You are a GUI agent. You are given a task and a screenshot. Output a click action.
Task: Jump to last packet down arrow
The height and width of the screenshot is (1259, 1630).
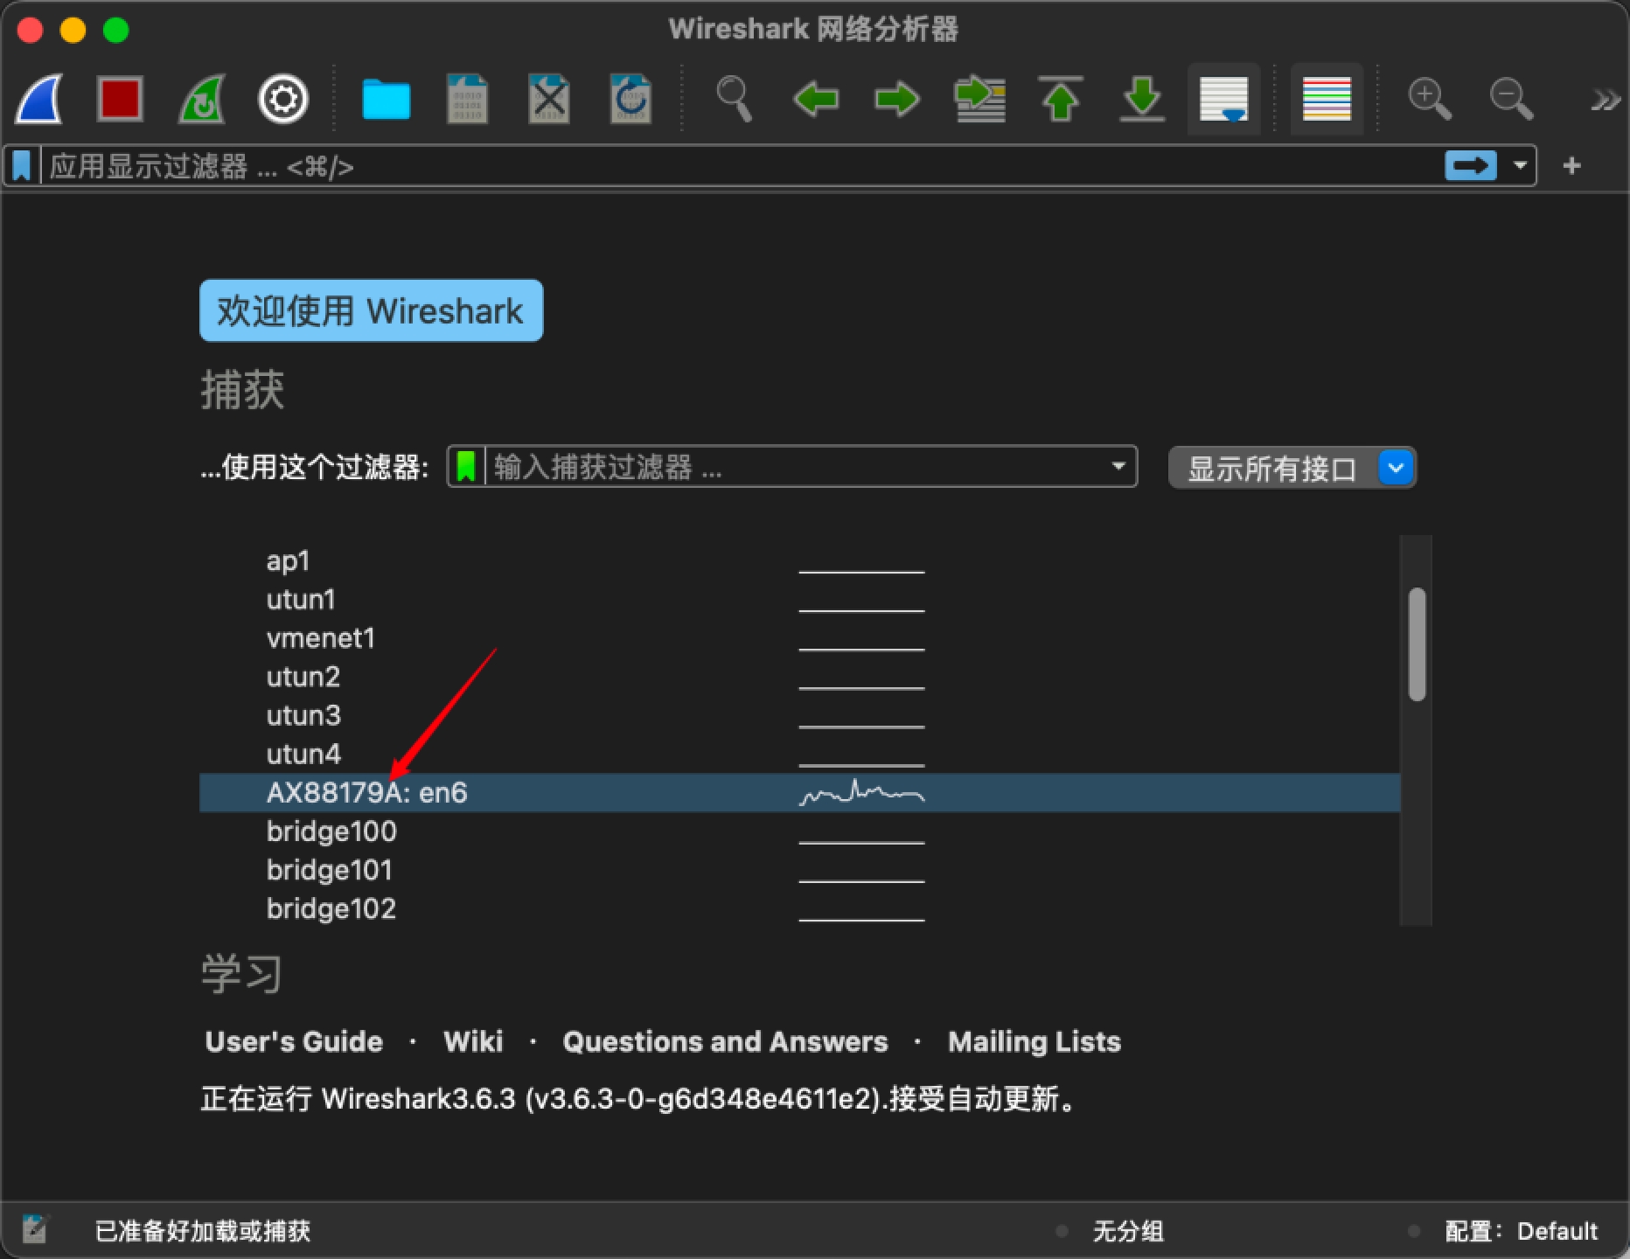click(x=1142, y=98)
